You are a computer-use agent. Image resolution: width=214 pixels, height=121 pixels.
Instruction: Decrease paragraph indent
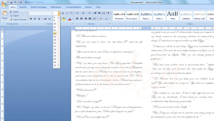95,13
